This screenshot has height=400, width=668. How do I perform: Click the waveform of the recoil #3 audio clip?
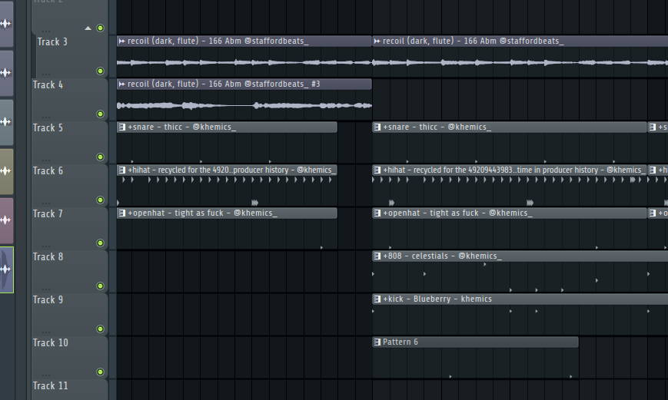244,105
